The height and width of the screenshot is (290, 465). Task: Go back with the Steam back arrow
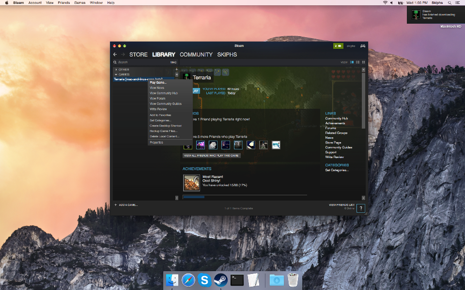[115, 55]
